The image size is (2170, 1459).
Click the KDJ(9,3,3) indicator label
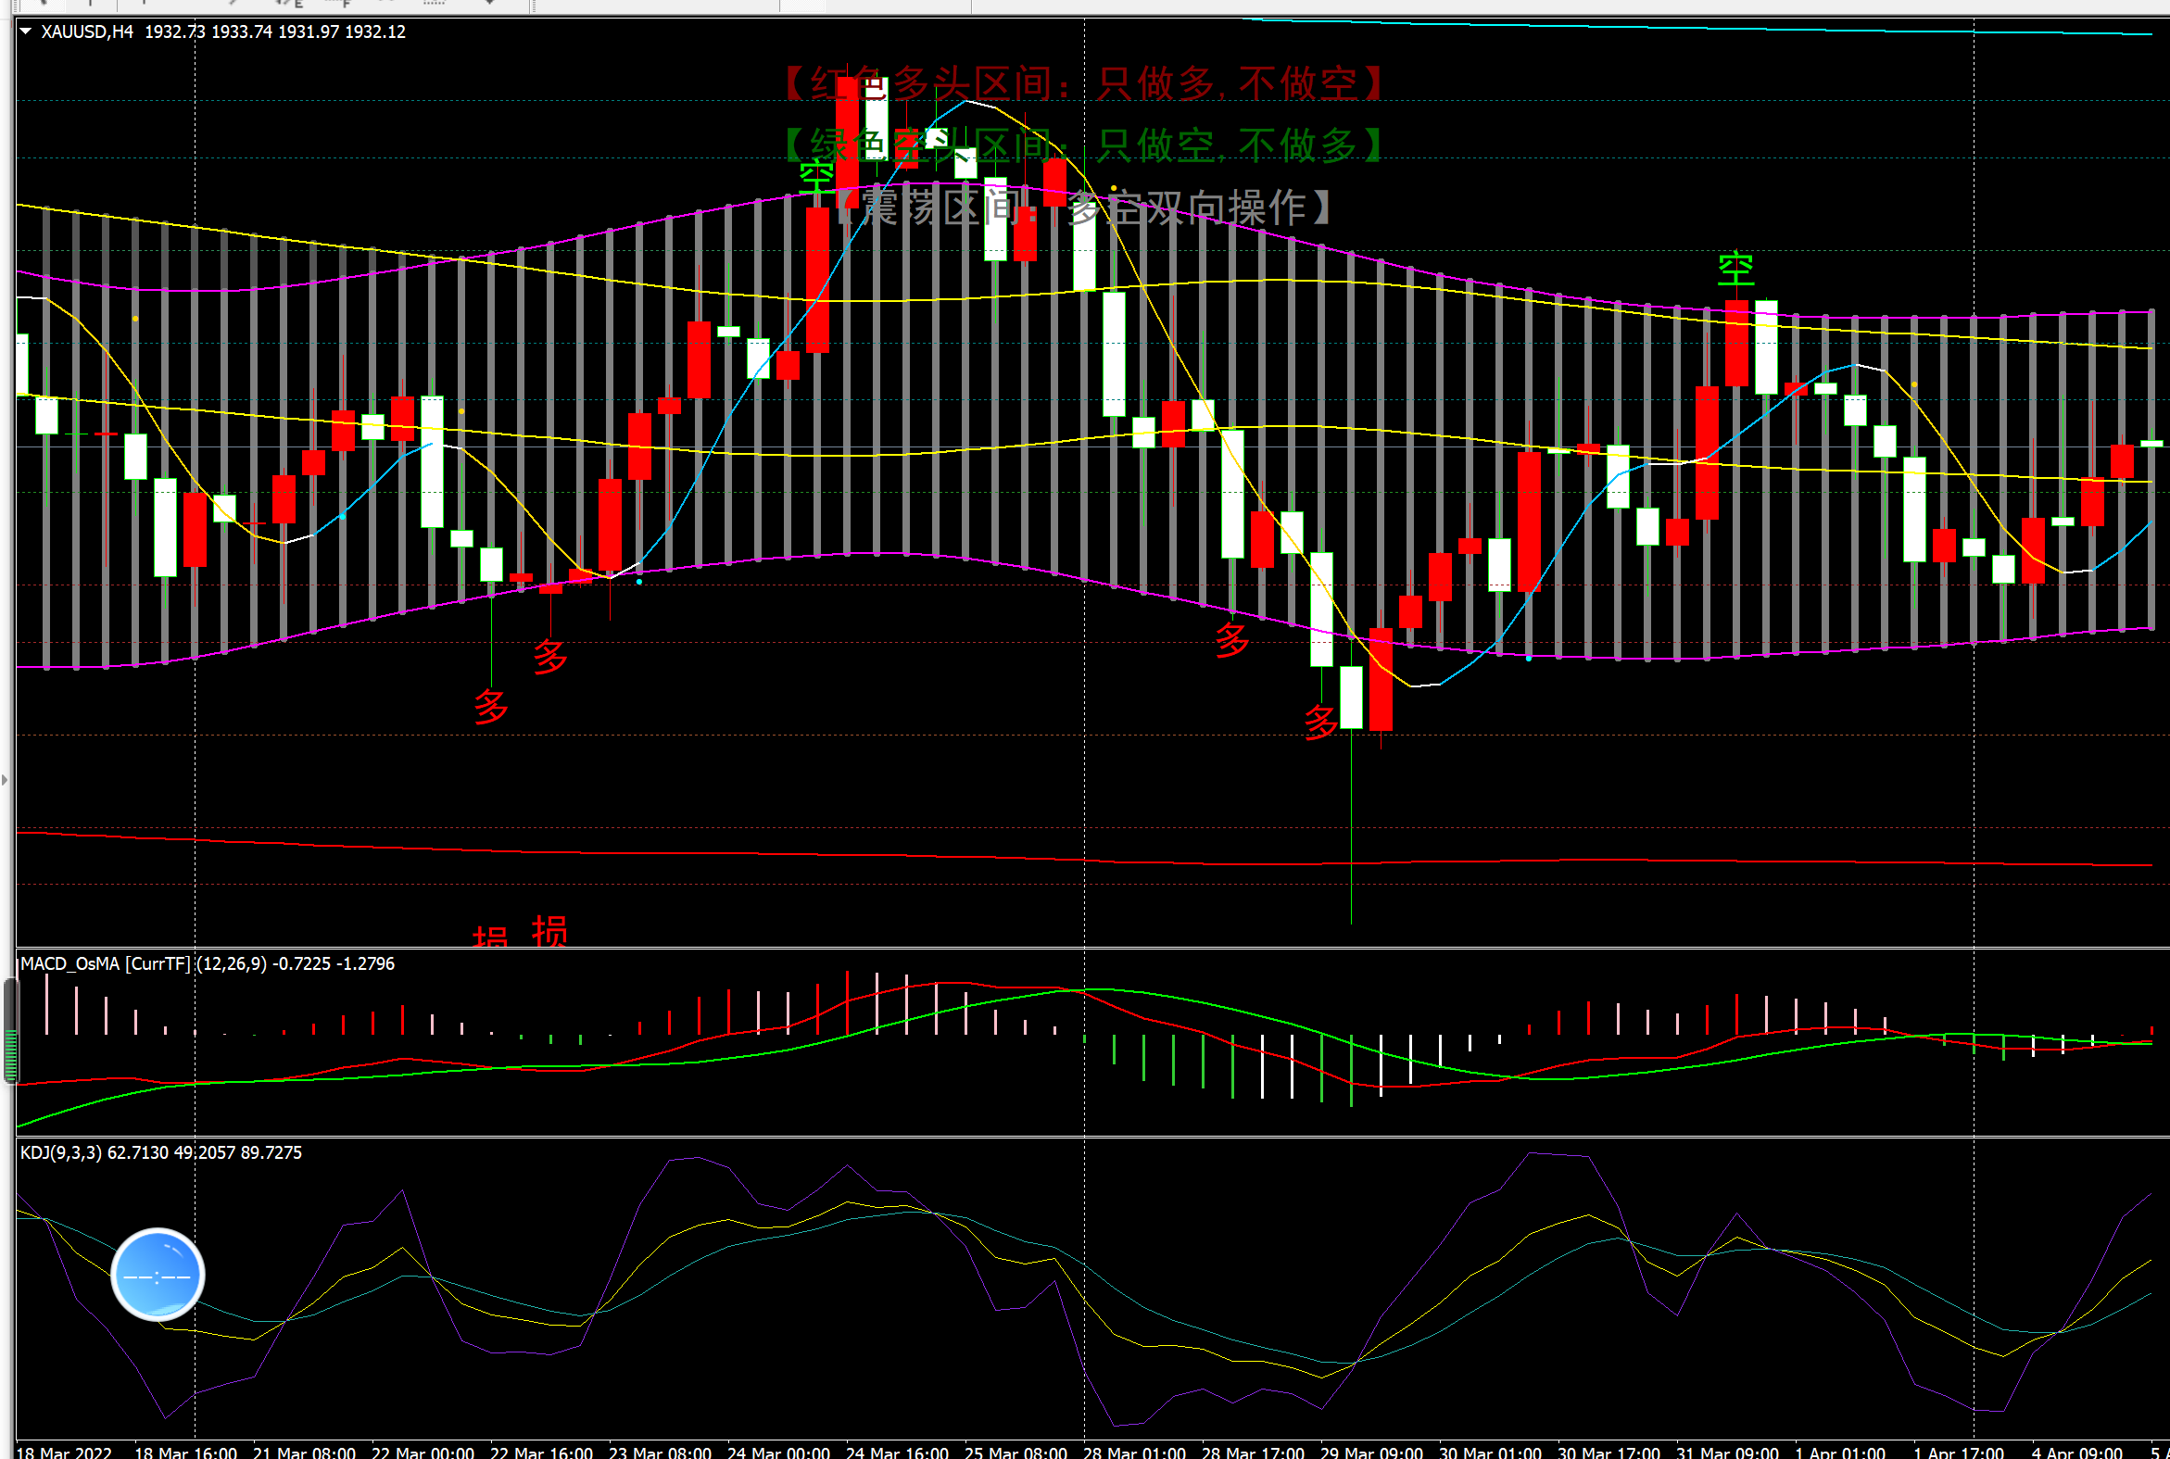point(61,1153)
